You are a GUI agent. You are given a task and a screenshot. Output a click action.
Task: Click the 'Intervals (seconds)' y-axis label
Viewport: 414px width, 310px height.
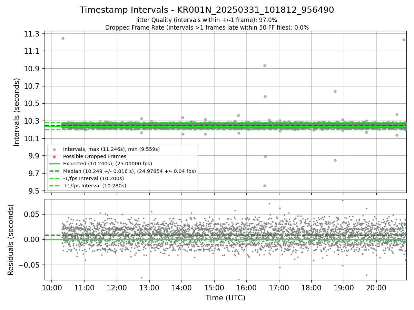pyautogui.click(x=17, y=112)
